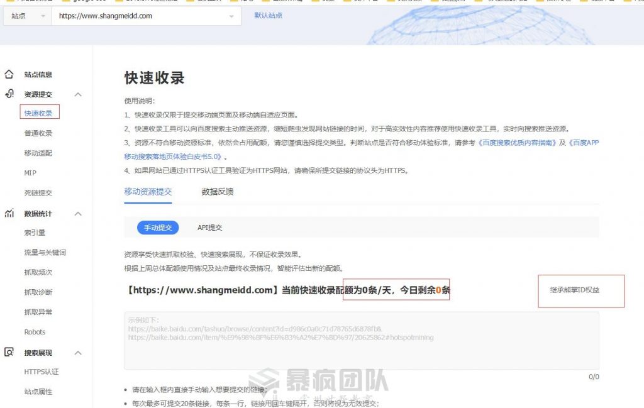Open HTTPS认证 in the sidebar
Image resolution: width=644 pixels, height=408 pixels.
42,372
